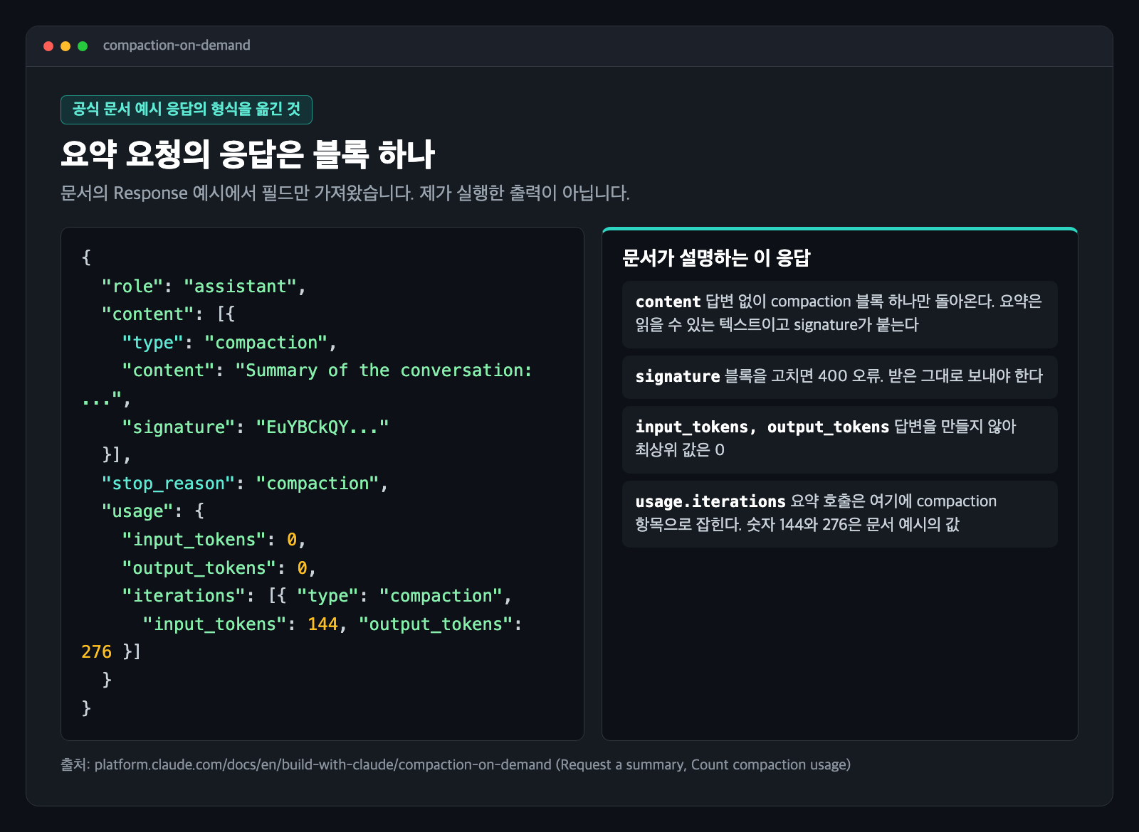Click the code line "usage": {
The width and height of the screenshot is (1139, 832).
[152, 511]
